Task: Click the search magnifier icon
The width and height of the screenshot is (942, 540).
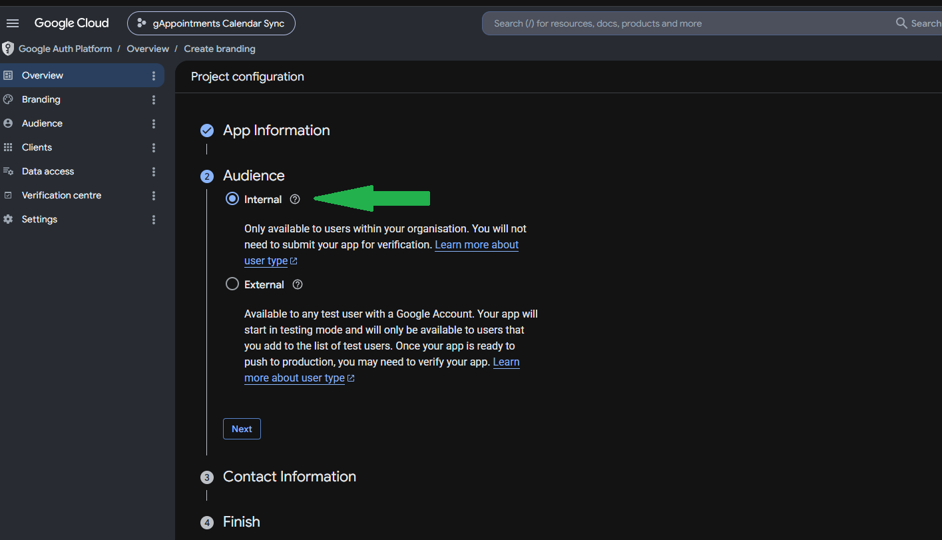Action: [901, 23]
